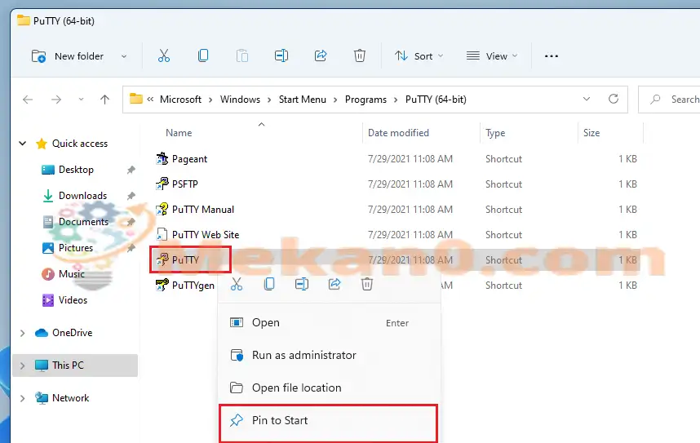Select Network in the navigation pane
The height and width of the screenshot is (443, 700).
pyautogui.click(x=70, y=398)
